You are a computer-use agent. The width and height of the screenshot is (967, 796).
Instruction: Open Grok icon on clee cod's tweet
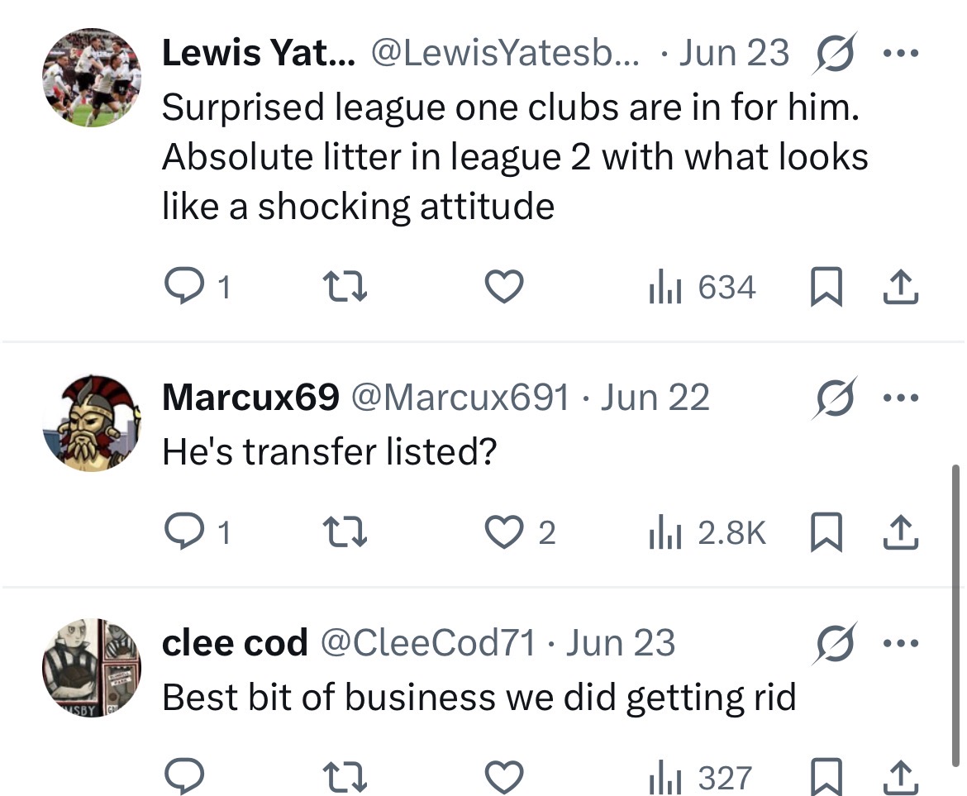coord(835,643)
